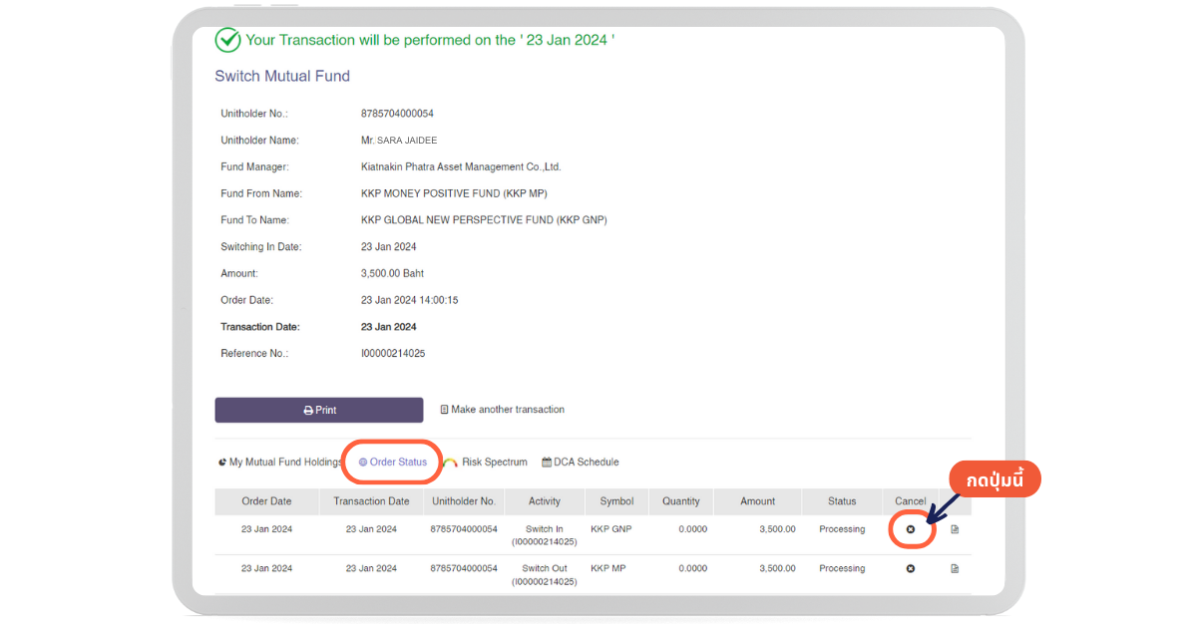The width and height of the screenshot is (1197, 628).
Task: Click the orange กดปุ่มนี้ callout label
Action: (996, 480)
